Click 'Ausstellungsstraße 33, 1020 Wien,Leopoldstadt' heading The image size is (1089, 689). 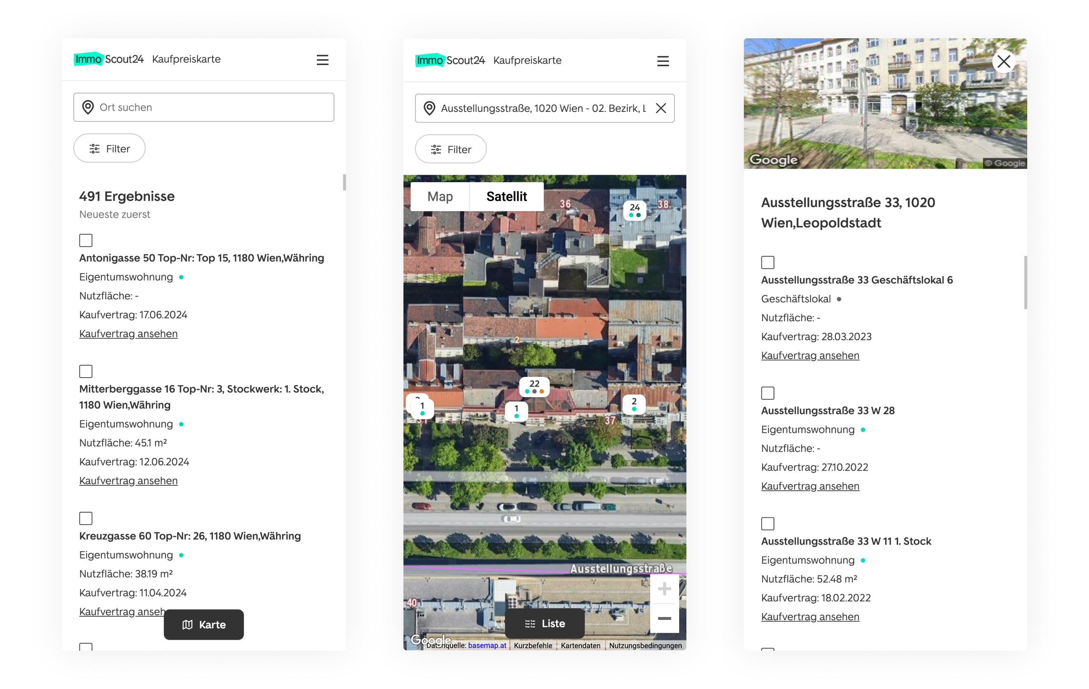(x=848, y=213)
